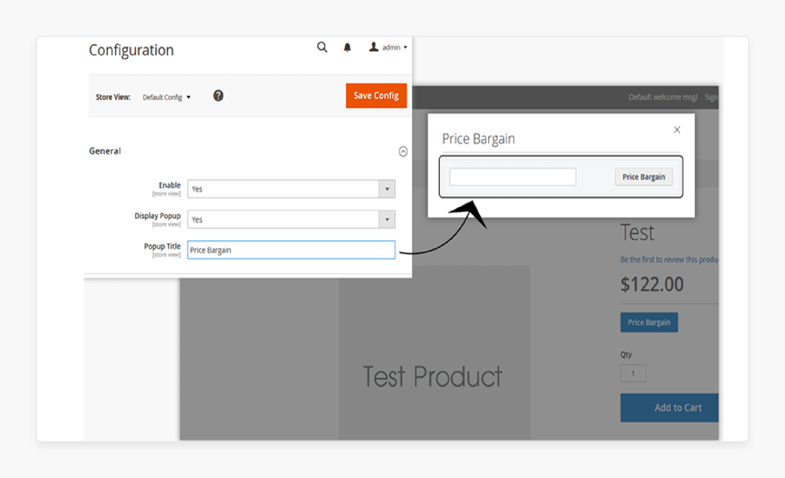Click the empty bargain price input in popup
The image size is (785, 478).
pyautogui.click(x=513, y=177)
